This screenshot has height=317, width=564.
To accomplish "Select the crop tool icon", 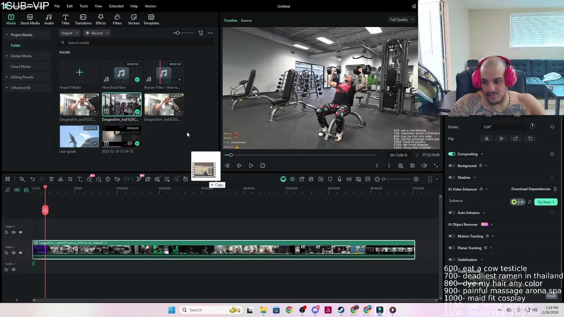I will click(x=70, y=179).
